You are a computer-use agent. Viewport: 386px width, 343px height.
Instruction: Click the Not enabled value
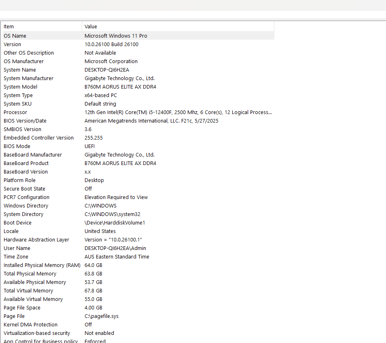99,333
